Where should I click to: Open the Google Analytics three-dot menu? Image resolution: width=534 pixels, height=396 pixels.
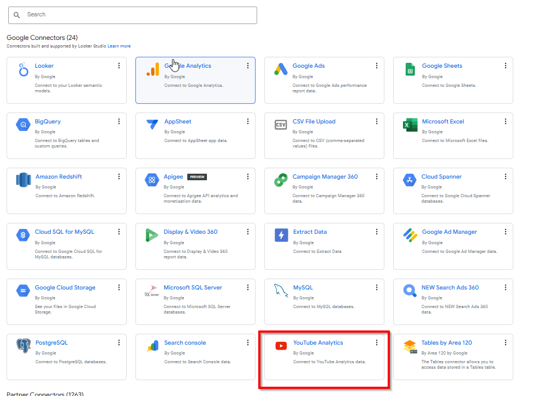[x=247, y=66]
